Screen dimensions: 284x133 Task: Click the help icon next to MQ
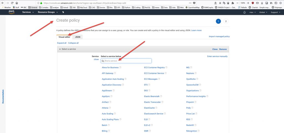tap(191, 67)
